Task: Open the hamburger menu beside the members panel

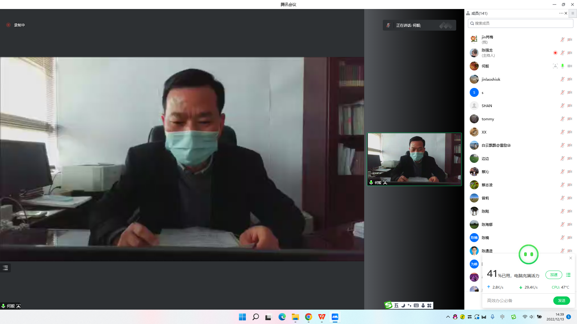Action: pyautogui.click(x=572, y=13)
